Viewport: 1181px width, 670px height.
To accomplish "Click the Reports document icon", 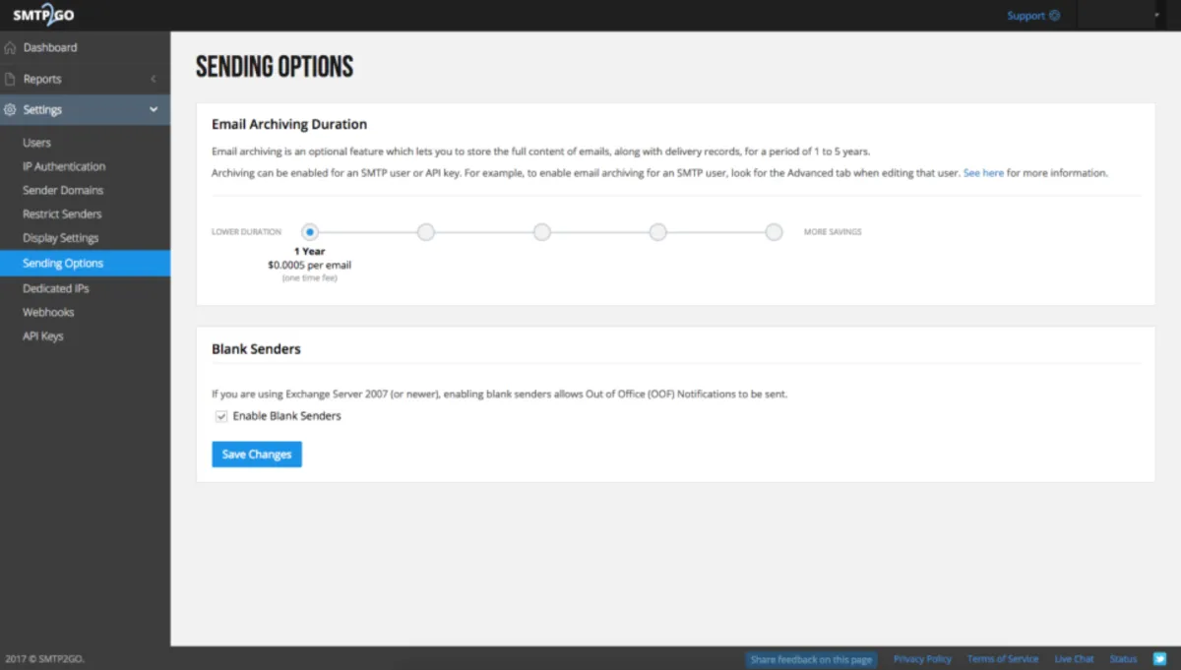I will coord(10,79).
